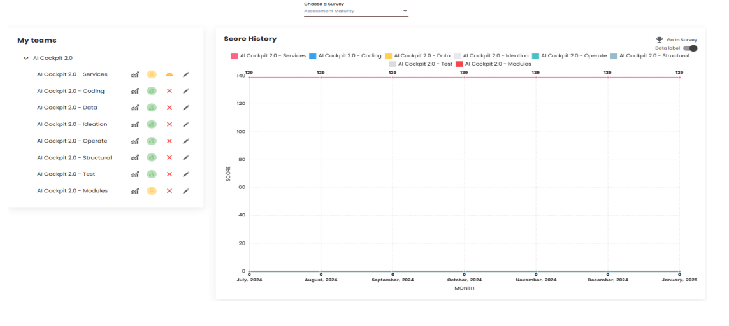This screenshot has height=326, width=729.
Task: Open score chart icon for Services team
Action: (x=134, y=74)
